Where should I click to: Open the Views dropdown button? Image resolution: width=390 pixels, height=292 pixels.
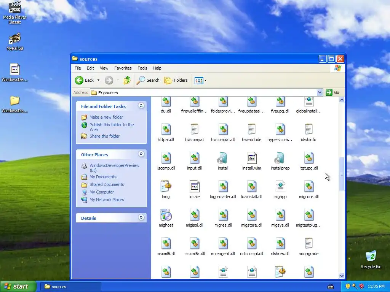pyautogui.click(x=200, y=80)
